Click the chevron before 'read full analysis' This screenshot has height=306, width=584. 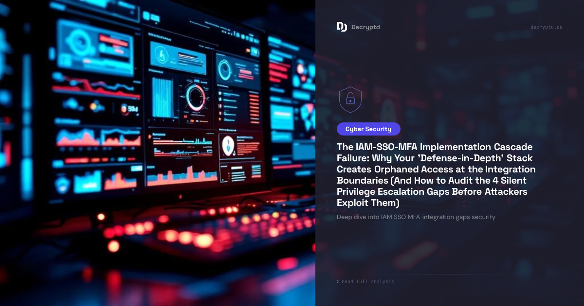tap(338, 282)
